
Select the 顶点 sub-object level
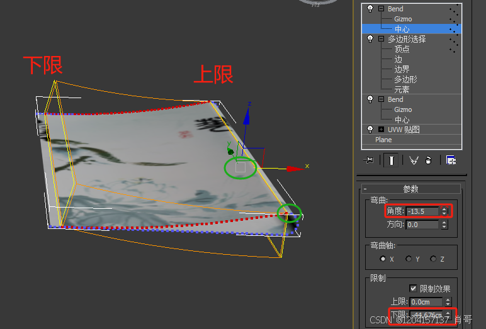[402, 49]
